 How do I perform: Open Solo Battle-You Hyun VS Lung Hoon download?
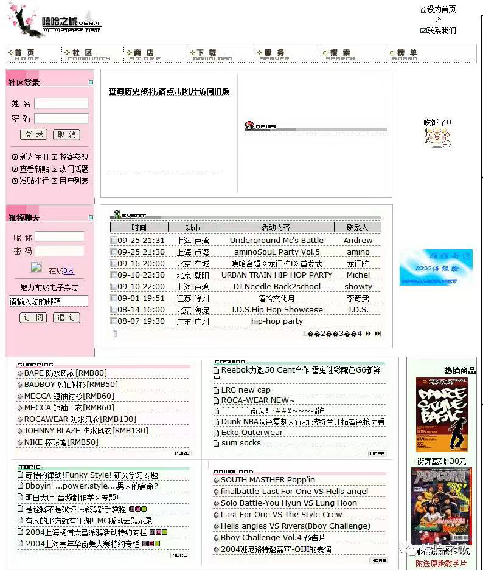pyautogui.click(x=288, y=503)
